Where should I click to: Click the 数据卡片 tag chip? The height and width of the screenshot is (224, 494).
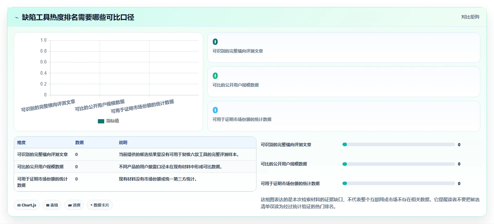100,205
